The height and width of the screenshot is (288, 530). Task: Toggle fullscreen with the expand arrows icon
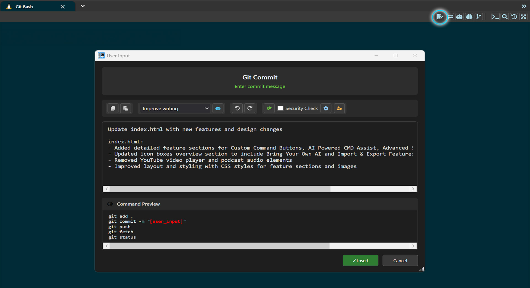tap(523, 17)
